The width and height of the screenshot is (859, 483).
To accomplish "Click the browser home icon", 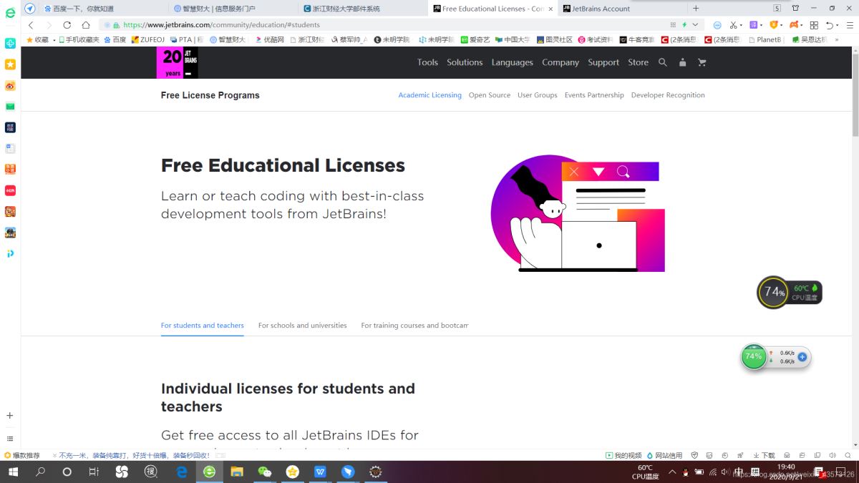I will pyautogui.click(x=85, y=25).
